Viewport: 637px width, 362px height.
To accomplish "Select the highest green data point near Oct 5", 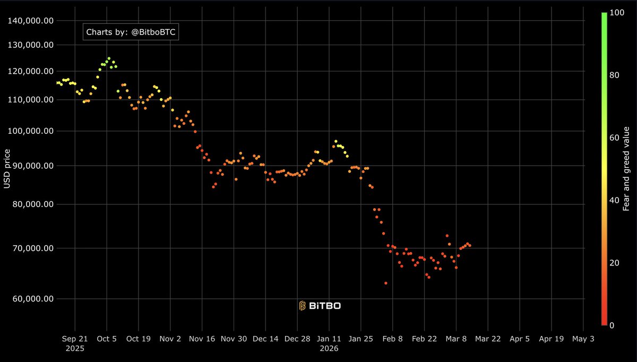I will pos(109,58).
